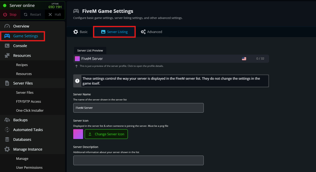Switch to the Basic tab
This screenshot has width=316, height=172.
click(81, 32)
